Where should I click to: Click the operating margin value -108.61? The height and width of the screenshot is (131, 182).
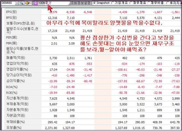click(x=122, y=70)
